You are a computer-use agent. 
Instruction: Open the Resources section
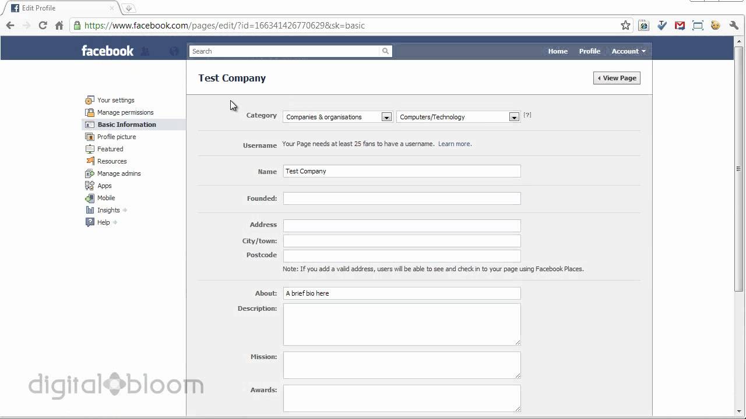click(112, 161)
